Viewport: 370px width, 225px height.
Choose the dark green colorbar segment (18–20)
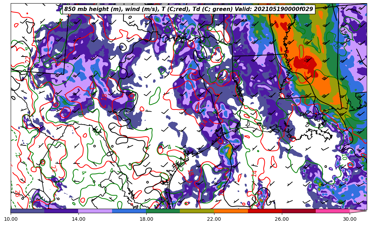[163, 211]
